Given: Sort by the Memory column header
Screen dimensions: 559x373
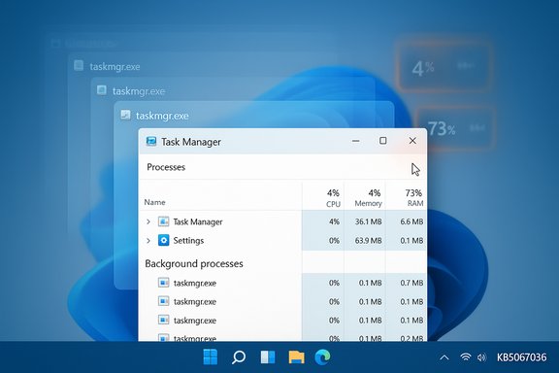Looking at the screenshot, I should [x=368, y=203].
